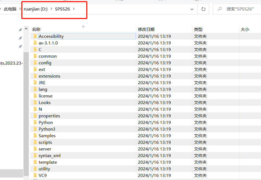Click the refresh button in the address bar

pos(203,9)
